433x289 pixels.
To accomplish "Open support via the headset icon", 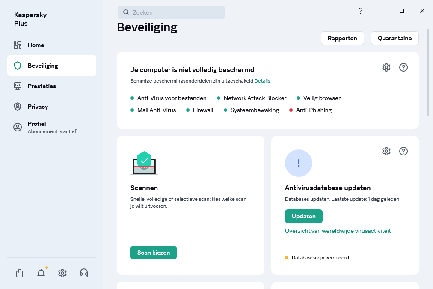I will click(83, 273).
